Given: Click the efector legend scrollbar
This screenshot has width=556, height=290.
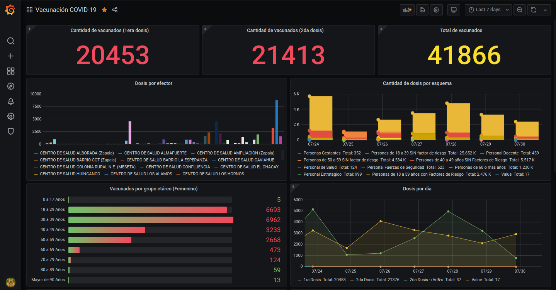Looking at the screenshot, I should 282,155.
